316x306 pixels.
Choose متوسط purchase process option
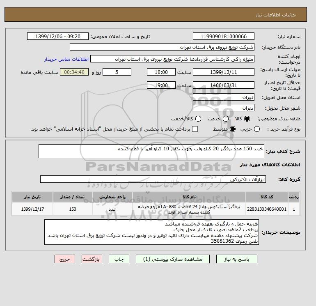click(x=233, y=129)
